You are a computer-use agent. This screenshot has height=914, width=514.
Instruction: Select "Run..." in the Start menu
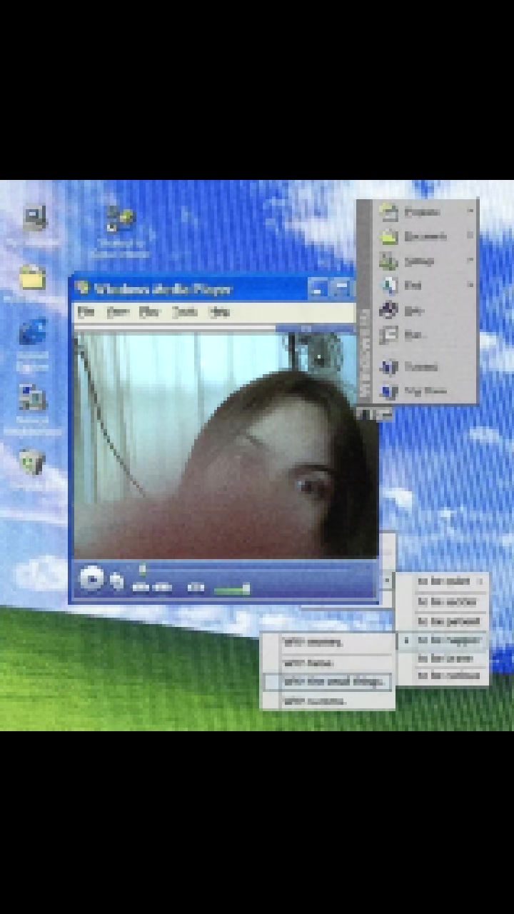pos(415,334)
